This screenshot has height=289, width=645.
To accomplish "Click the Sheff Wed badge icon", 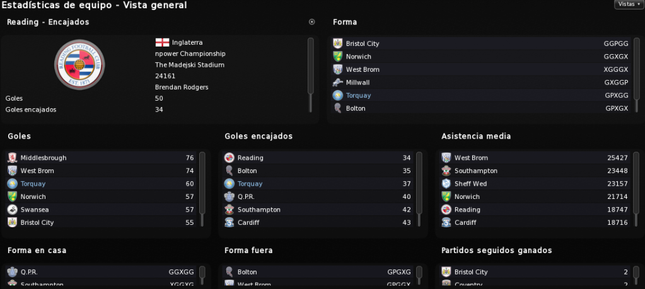I will [x=446, y=183].
